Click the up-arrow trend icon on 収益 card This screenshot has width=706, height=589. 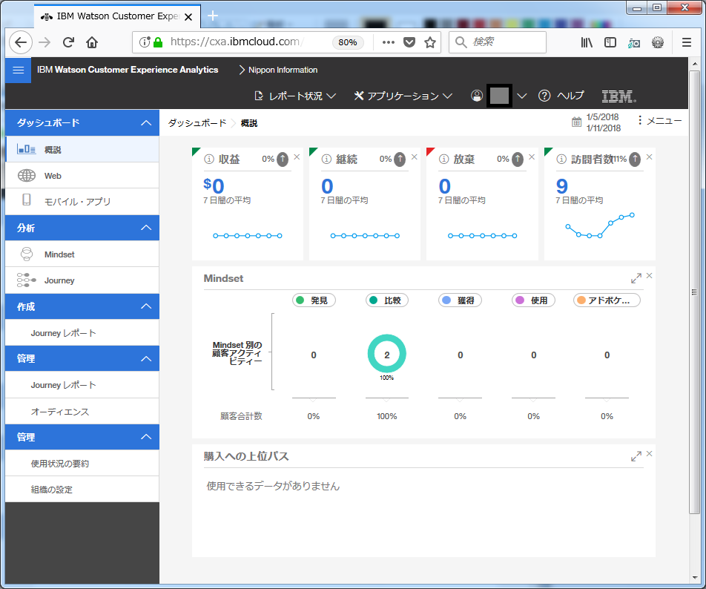283,159
